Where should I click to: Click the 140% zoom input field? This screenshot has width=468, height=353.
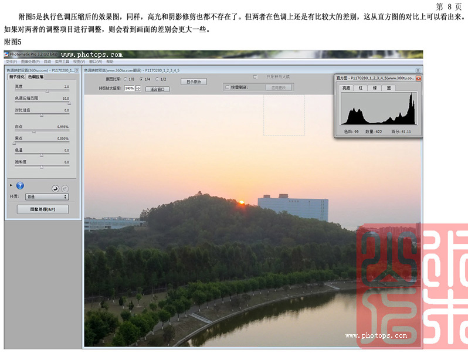(x=130, y=89)
